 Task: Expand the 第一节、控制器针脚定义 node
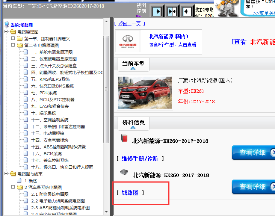pyautogui.click(x=13, y=38)
